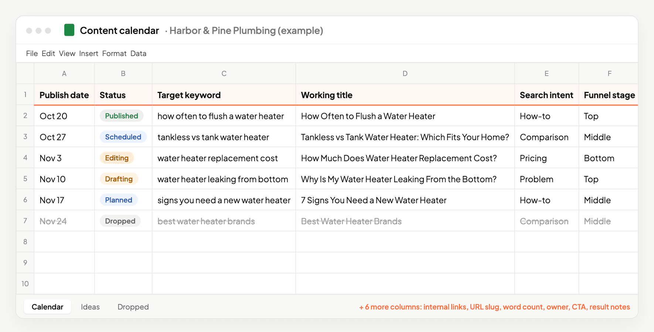
Task: Click the 'Content calendar' document title
Action: 119,30
